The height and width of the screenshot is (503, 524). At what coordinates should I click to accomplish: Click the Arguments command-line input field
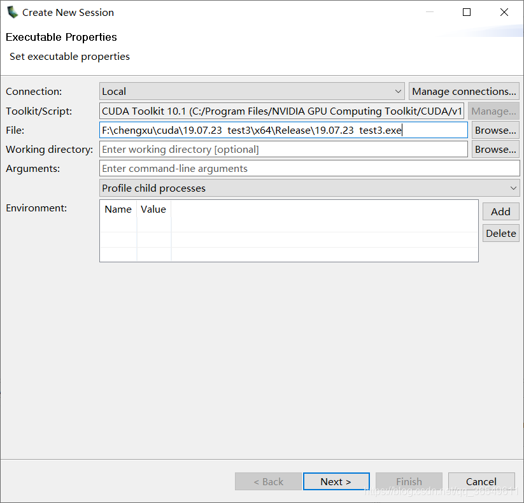pos(309,169)
